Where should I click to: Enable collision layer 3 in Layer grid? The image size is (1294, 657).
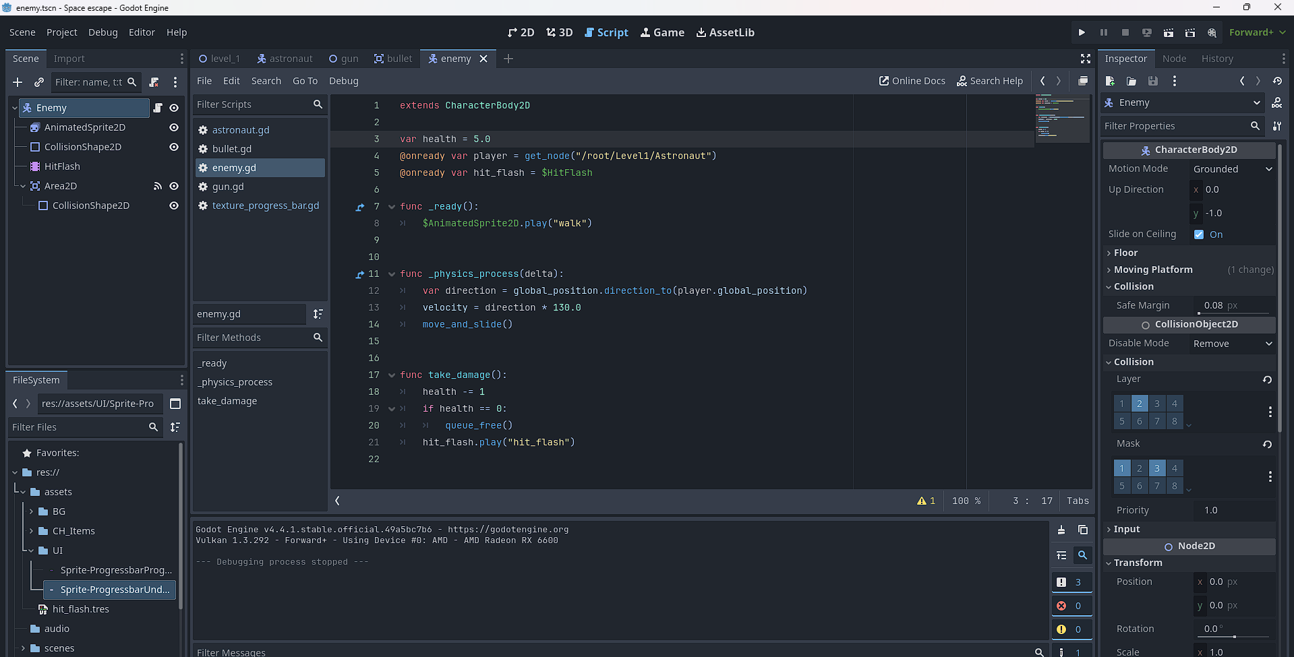point(1157,404)
